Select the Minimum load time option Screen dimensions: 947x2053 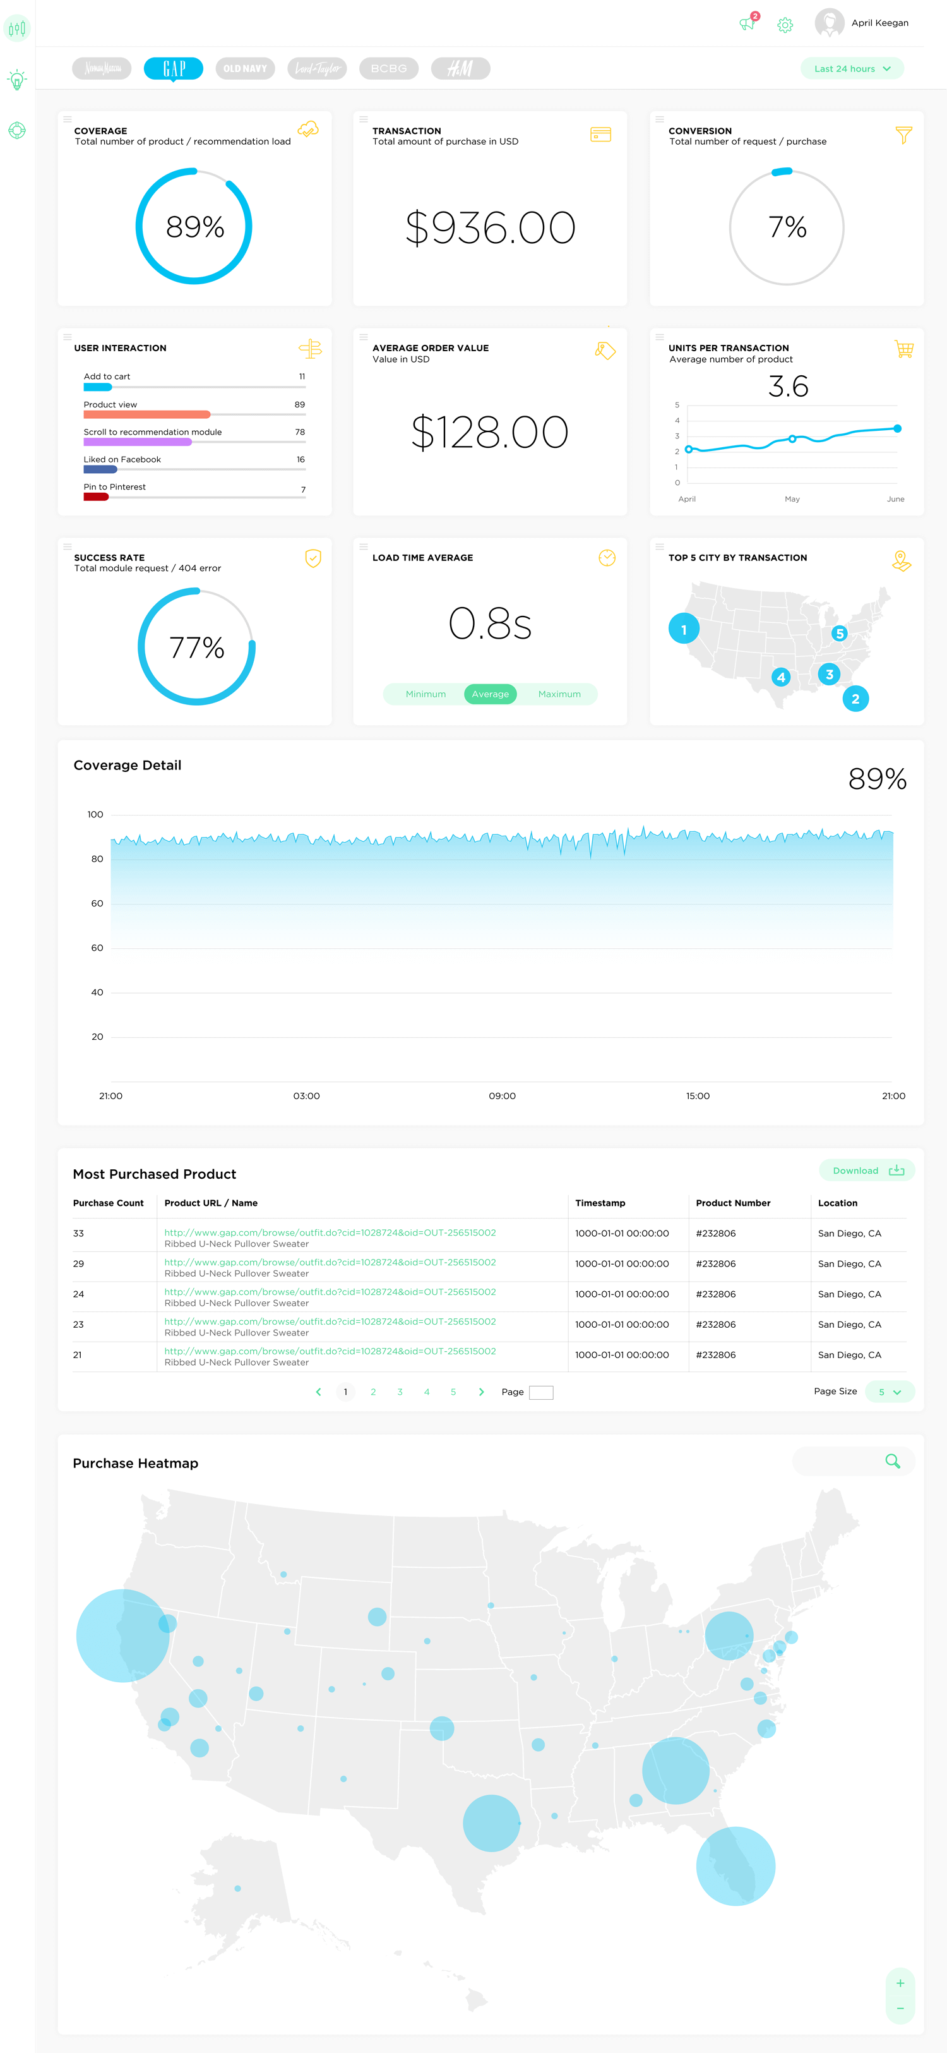[x=426, y=694]
